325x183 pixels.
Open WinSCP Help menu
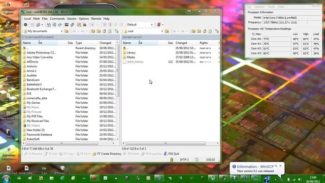click(106, 18)
